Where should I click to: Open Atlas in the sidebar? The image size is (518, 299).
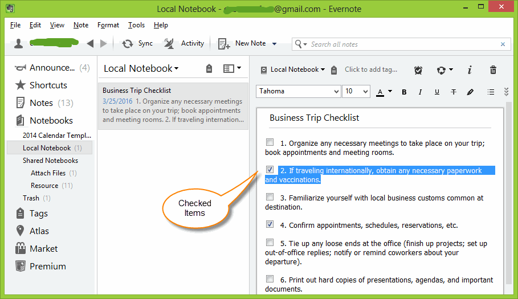(32, 231)
